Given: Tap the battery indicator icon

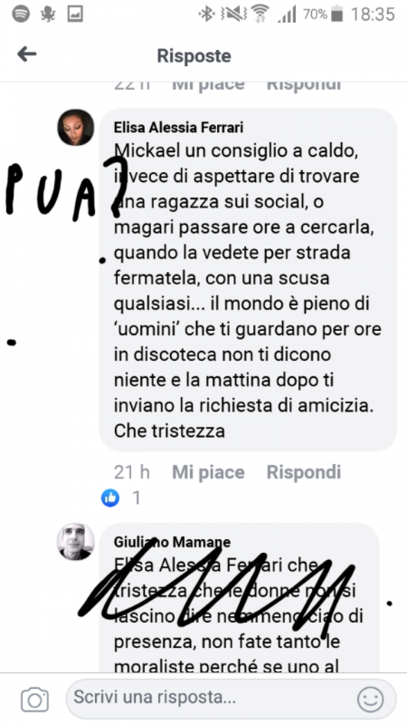Looking at the screenshot, I should (x=337, y=14).
